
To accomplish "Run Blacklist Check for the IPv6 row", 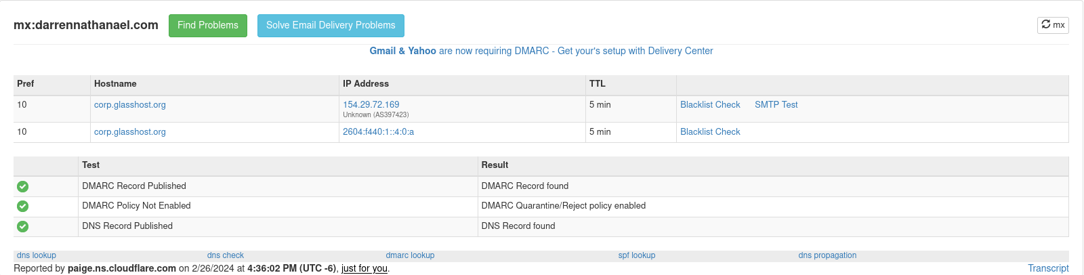I will pyautogui.click(x=710, y=132).
